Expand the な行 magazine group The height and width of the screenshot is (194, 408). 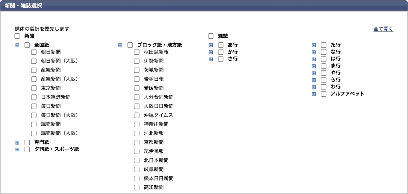coord(313,52)
